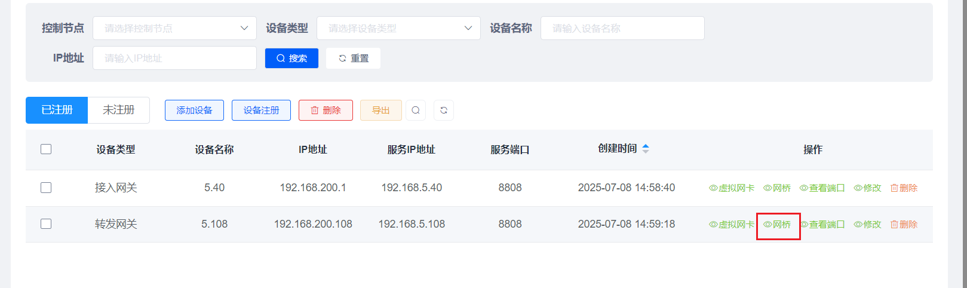Click the 转发网关 device type cell
967x288 pixels.
click(x=116, y=224)
